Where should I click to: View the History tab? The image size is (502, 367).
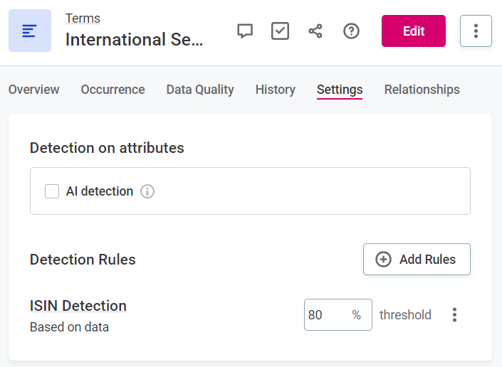(x=275, y=90)
